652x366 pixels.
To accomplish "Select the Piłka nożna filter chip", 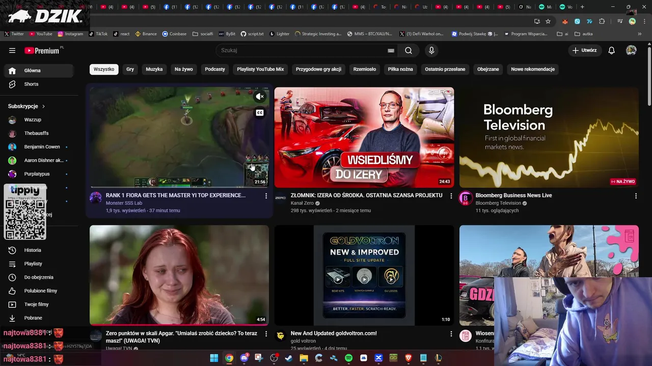I will coord(400,69).
